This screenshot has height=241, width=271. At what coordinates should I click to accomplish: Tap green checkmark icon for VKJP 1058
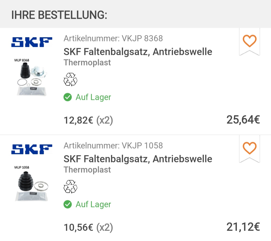pyautogui.click(x=67, y=204)
